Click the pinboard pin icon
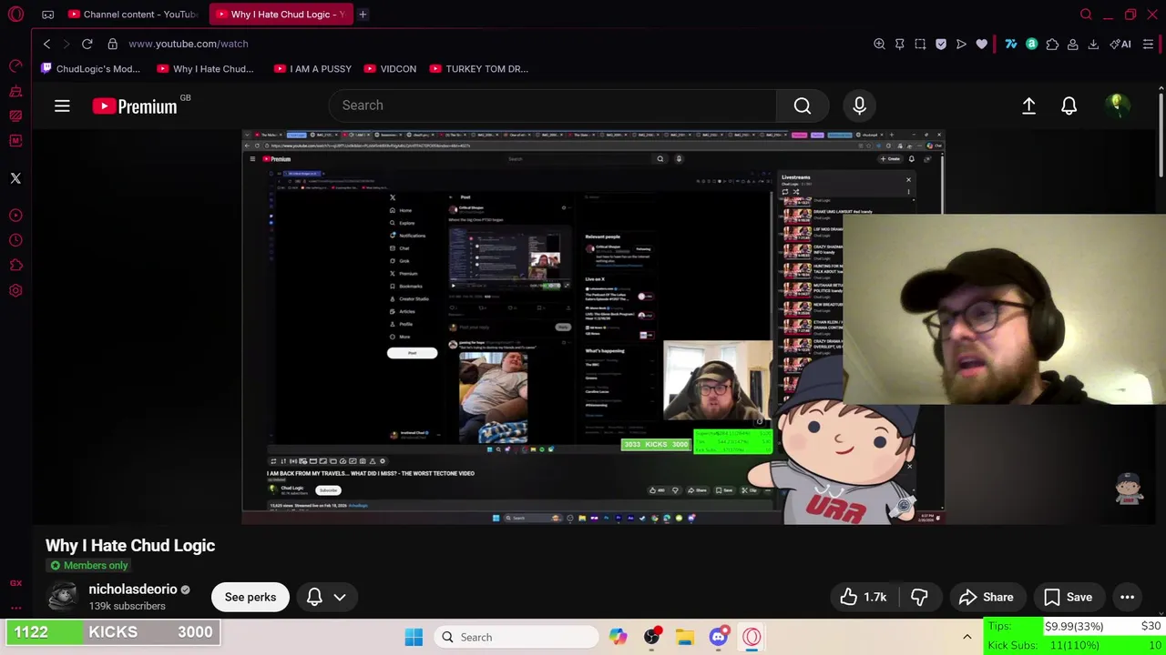The width and height of the screenshot is (1166, 655). click(900, 44)
